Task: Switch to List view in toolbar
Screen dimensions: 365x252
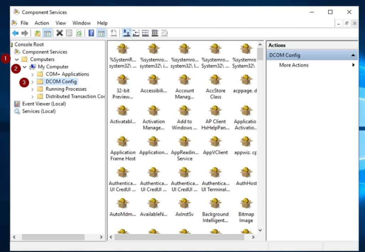Action: (x=145, y=33)
